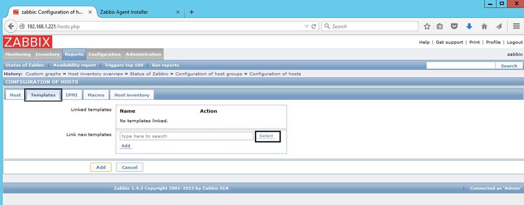Viewport: 524px width, 205px height.
Task: Click the Print link
Action: 475,42
